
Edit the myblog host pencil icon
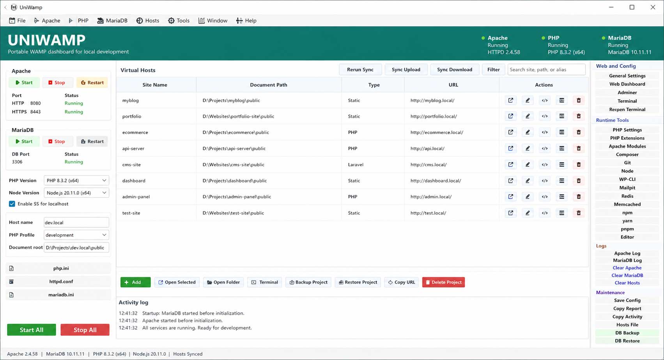coord(528,100)
